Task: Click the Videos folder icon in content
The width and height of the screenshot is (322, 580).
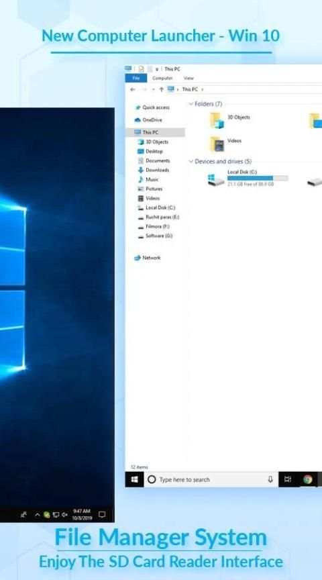Action: click(x=217, y=144)
